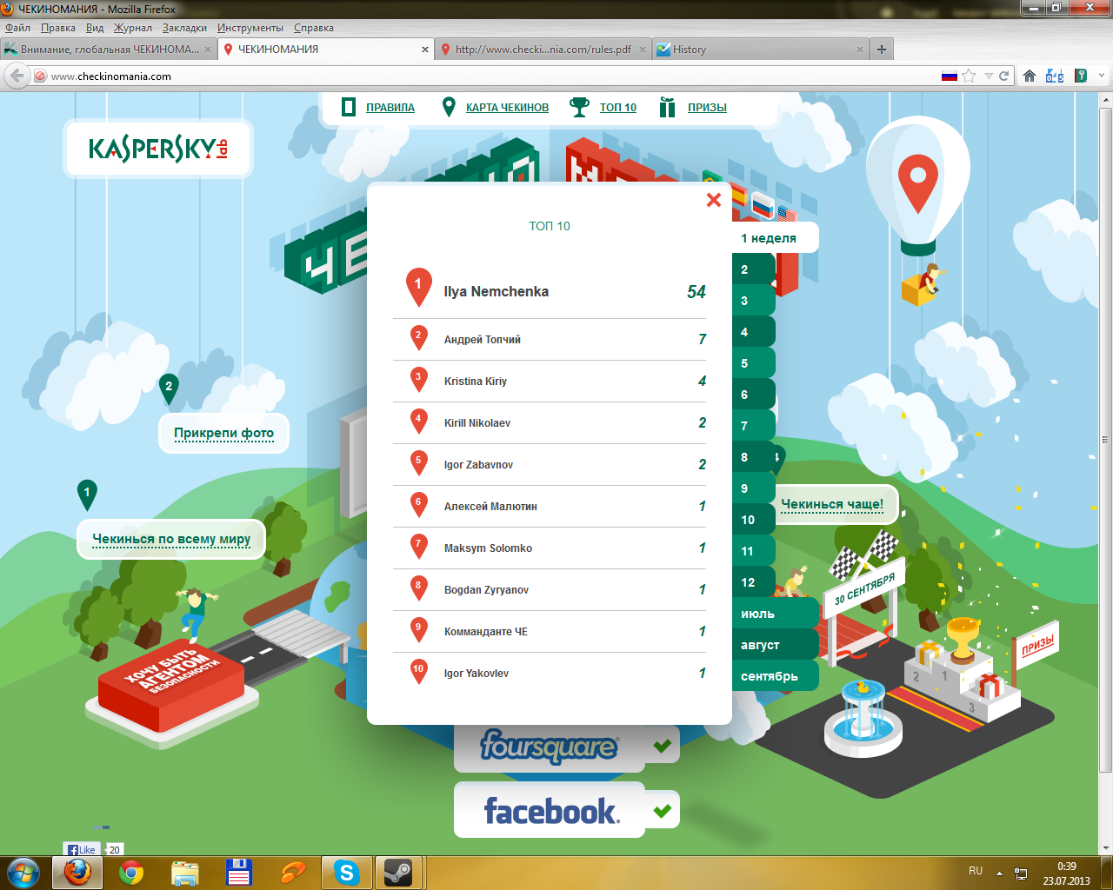Select the июль month tab

point(775,614)
